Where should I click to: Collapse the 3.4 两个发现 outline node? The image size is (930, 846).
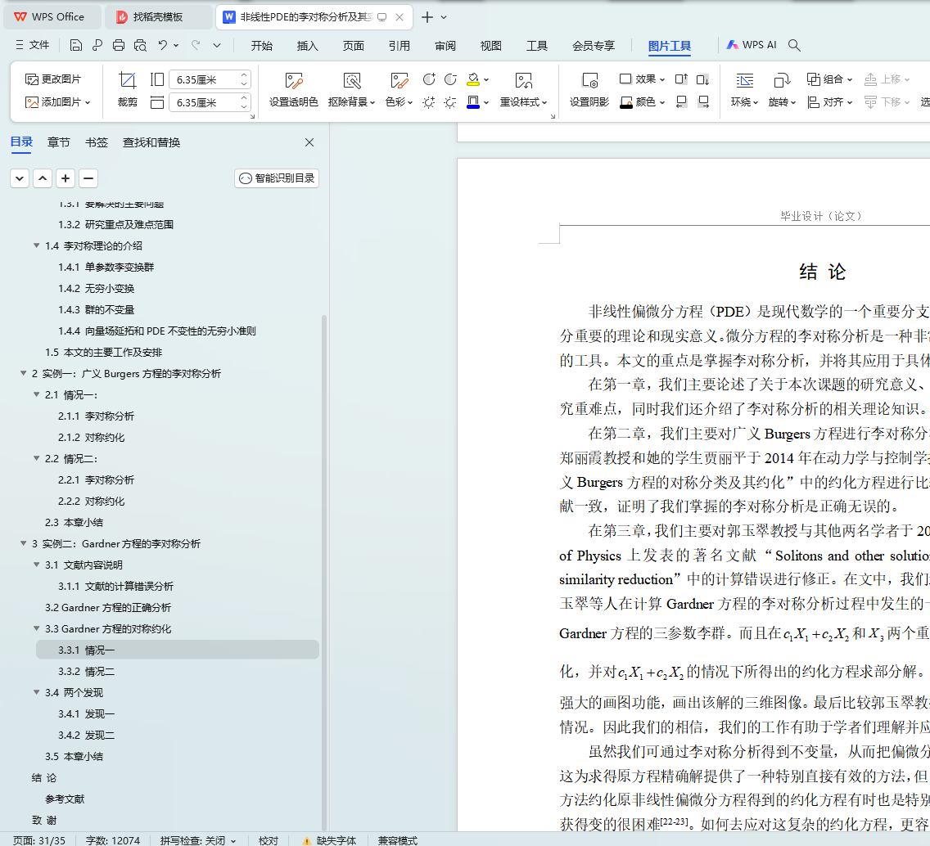[37, 692]
